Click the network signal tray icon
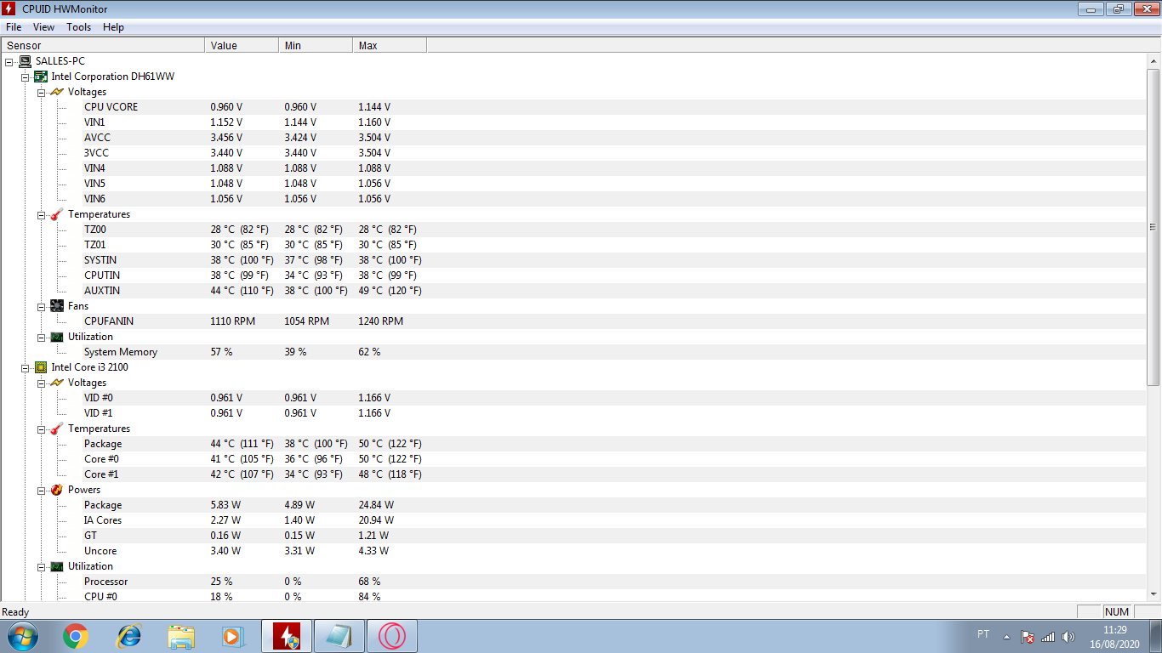1162x653 pixels. tap(1048, 636)
